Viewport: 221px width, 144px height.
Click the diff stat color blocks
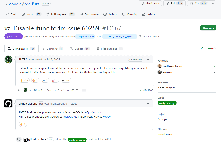pos(212,49)
